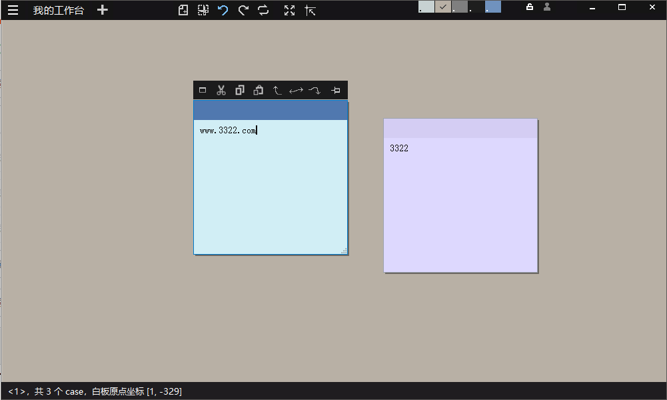Image resolution: width=667 pixels, height=400 pixels.
Task: Toggle the lock icon in title bar
Action: point(530,7)
